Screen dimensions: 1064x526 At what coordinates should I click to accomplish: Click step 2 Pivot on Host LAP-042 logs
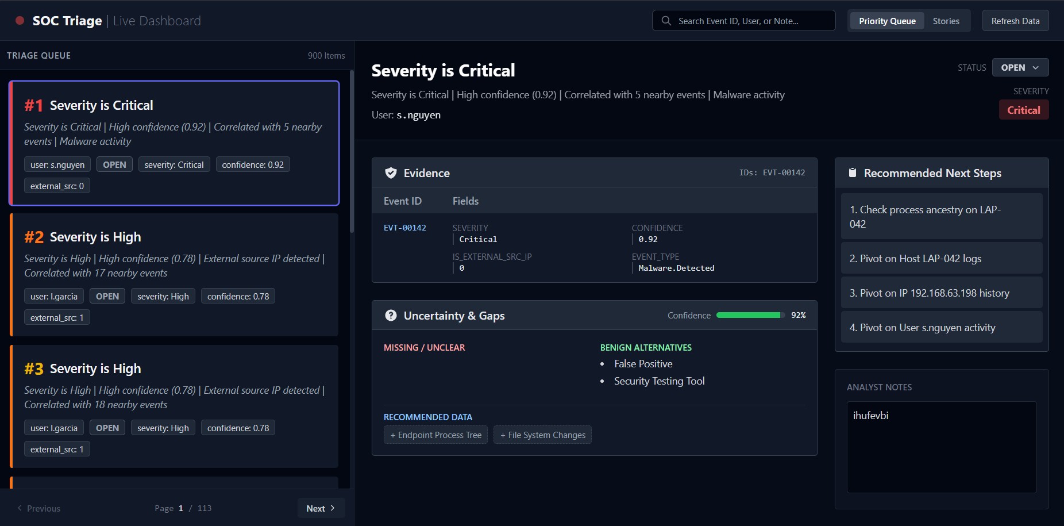click(942, 258)
